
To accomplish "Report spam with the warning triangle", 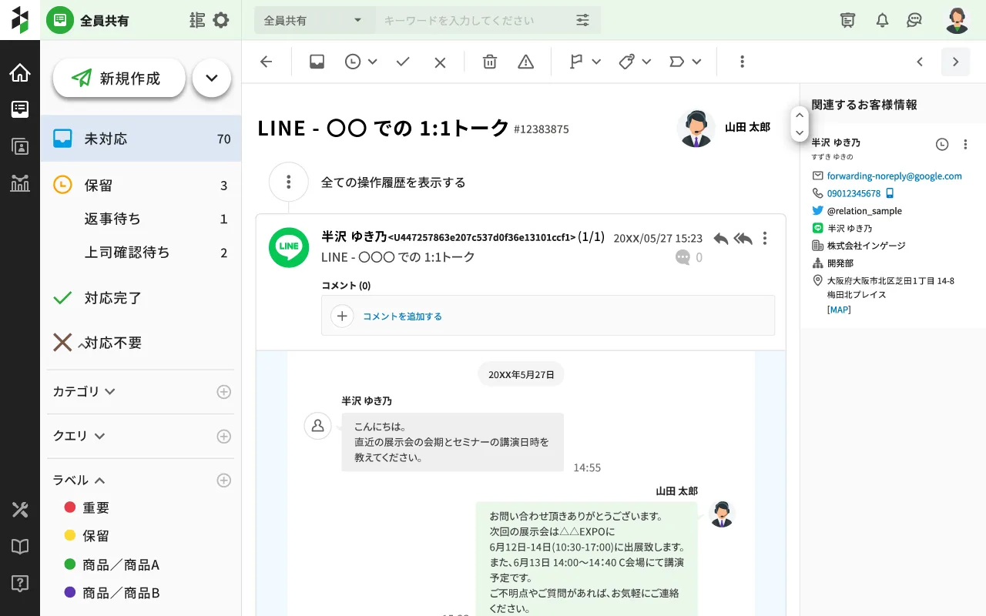I will 526,62.
